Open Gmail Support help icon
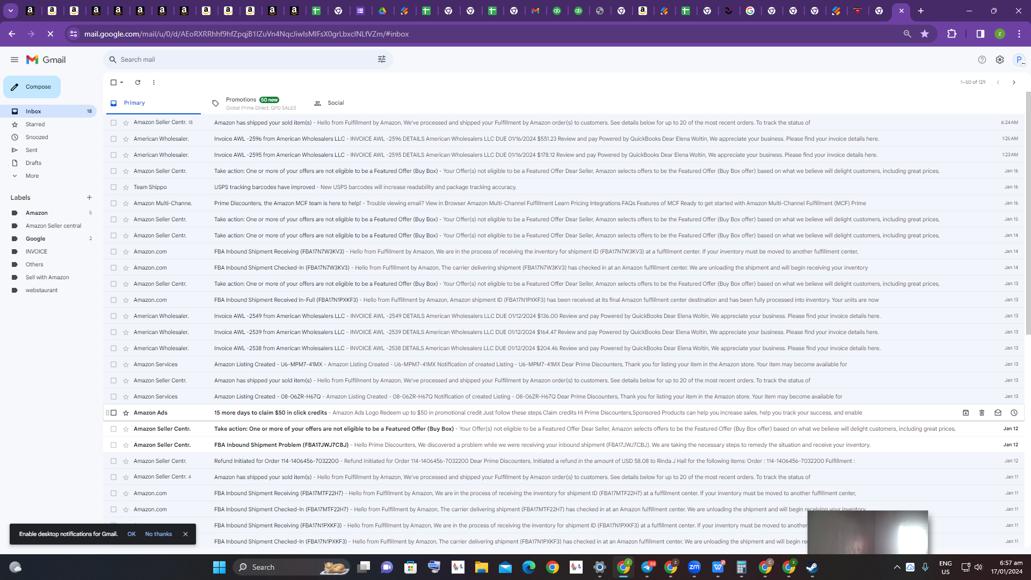This screenshot has height=580, width=1031. click(982, 60)
